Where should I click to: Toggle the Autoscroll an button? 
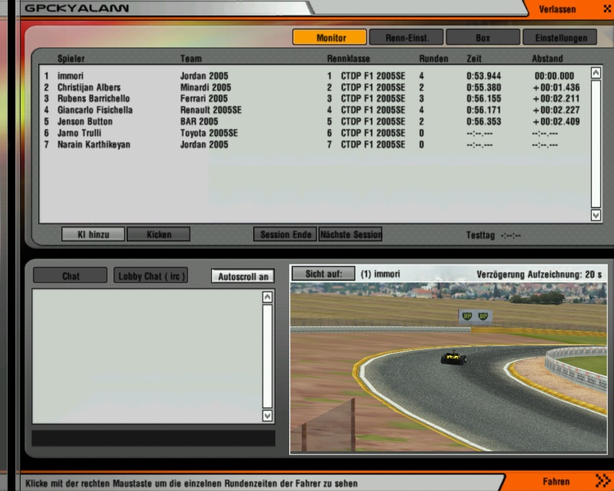click(243, 276)
